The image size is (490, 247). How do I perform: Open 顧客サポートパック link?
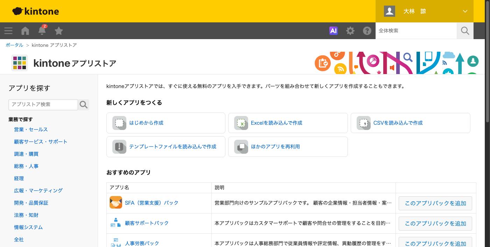coord(147,223)
